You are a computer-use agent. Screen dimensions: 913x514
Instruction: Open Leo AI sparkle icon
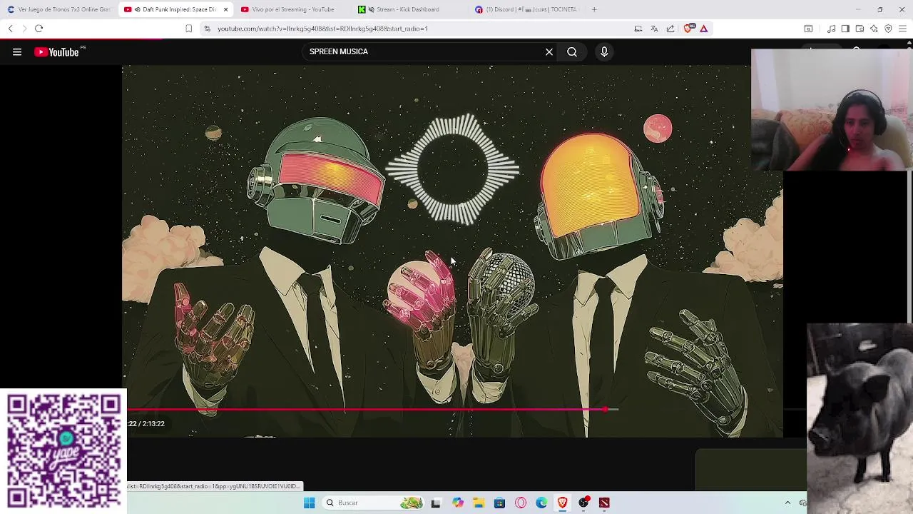pyautogui.click(x=874, y=29)
